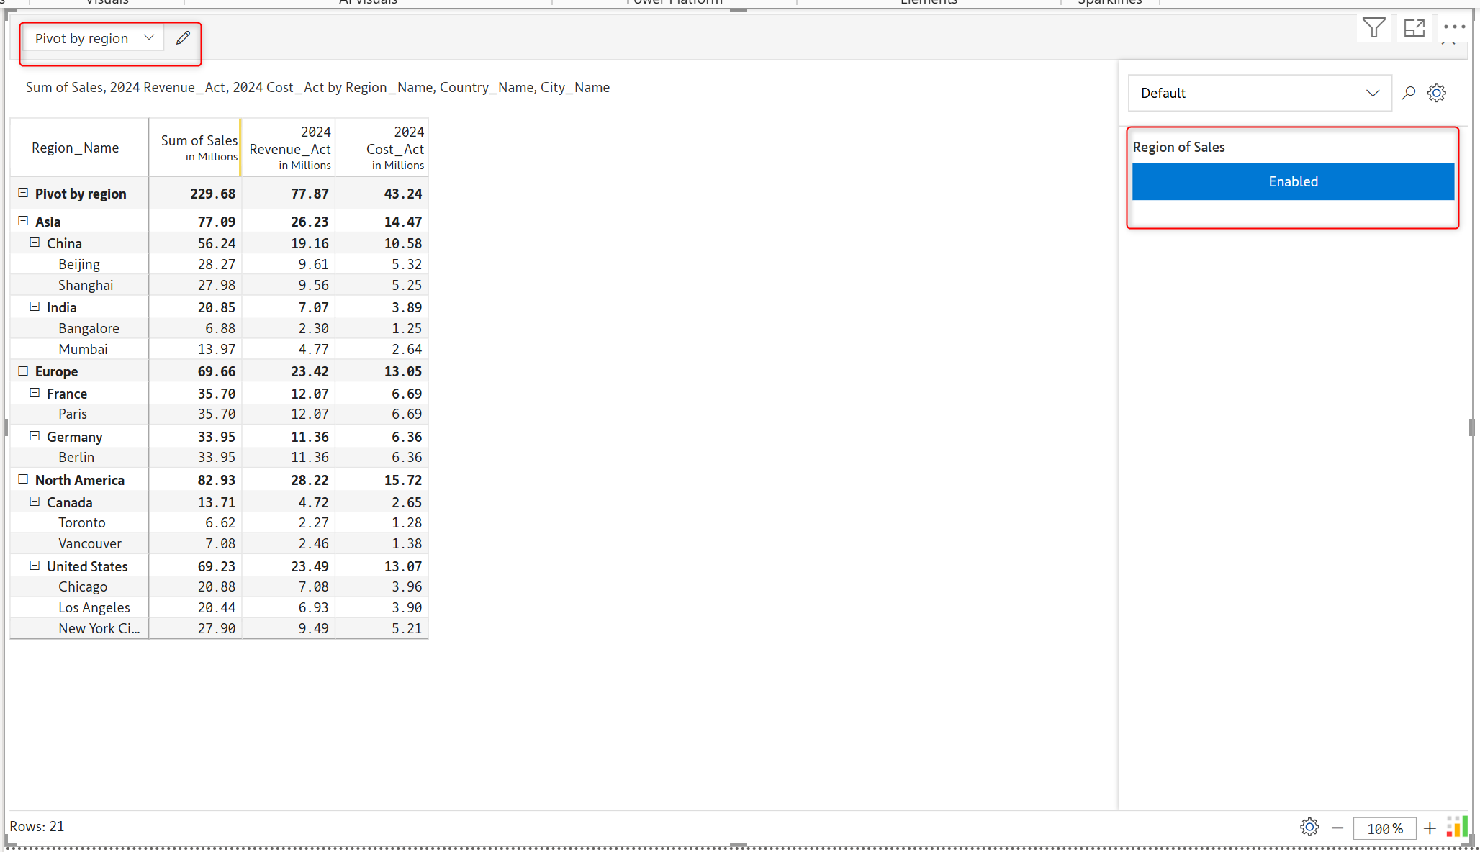Viewport: 1480px width, 852px height.
Task: Open the Pivot by region dropdown
Action: (94, 38)
